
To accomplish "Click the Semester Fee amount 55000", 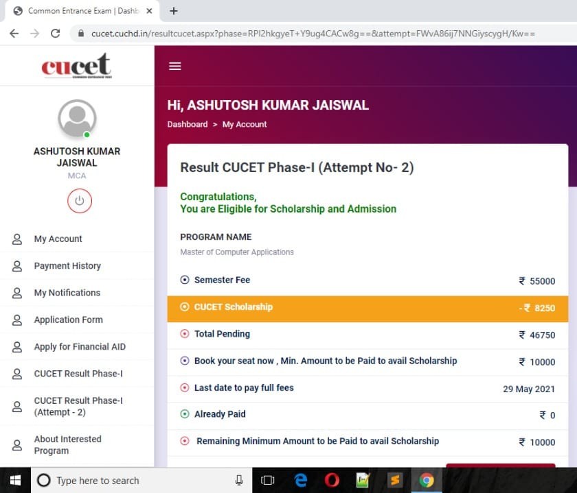I will 537,281.
